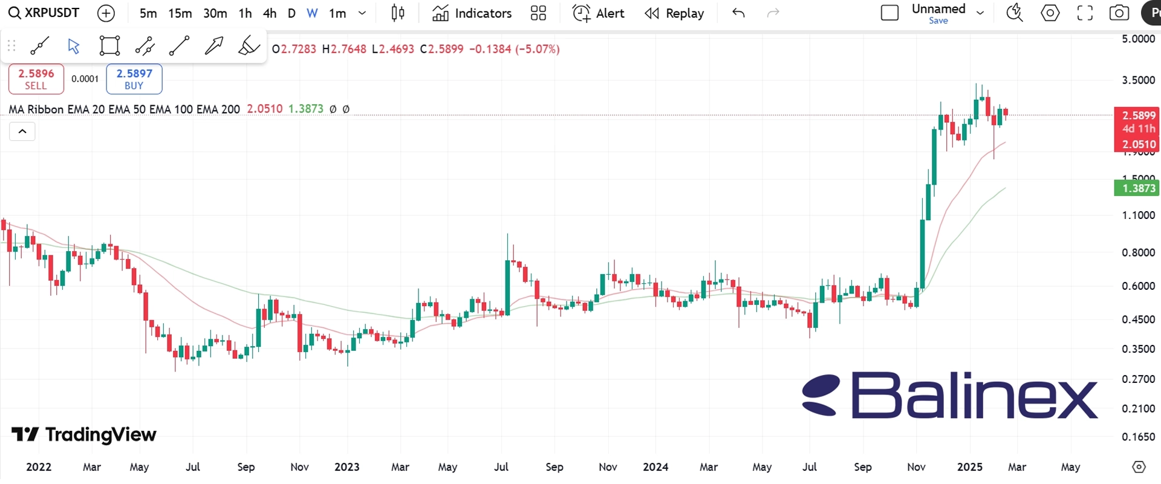The width and height of the screenshot is (1161, 484).
Task: Expand the layout name dropdown arrow
Action: (980, 13)
